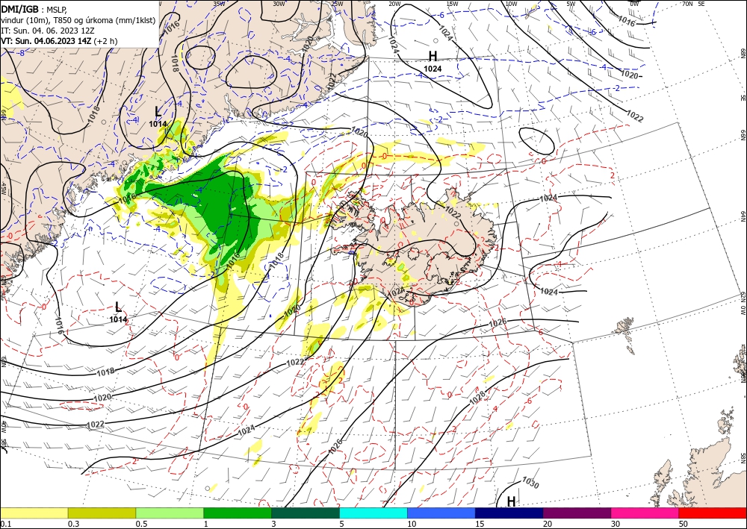Click the legend value label 0.1
Image resolution: width=747 pixels, height=529 pixels.
(x=5, y=524)
